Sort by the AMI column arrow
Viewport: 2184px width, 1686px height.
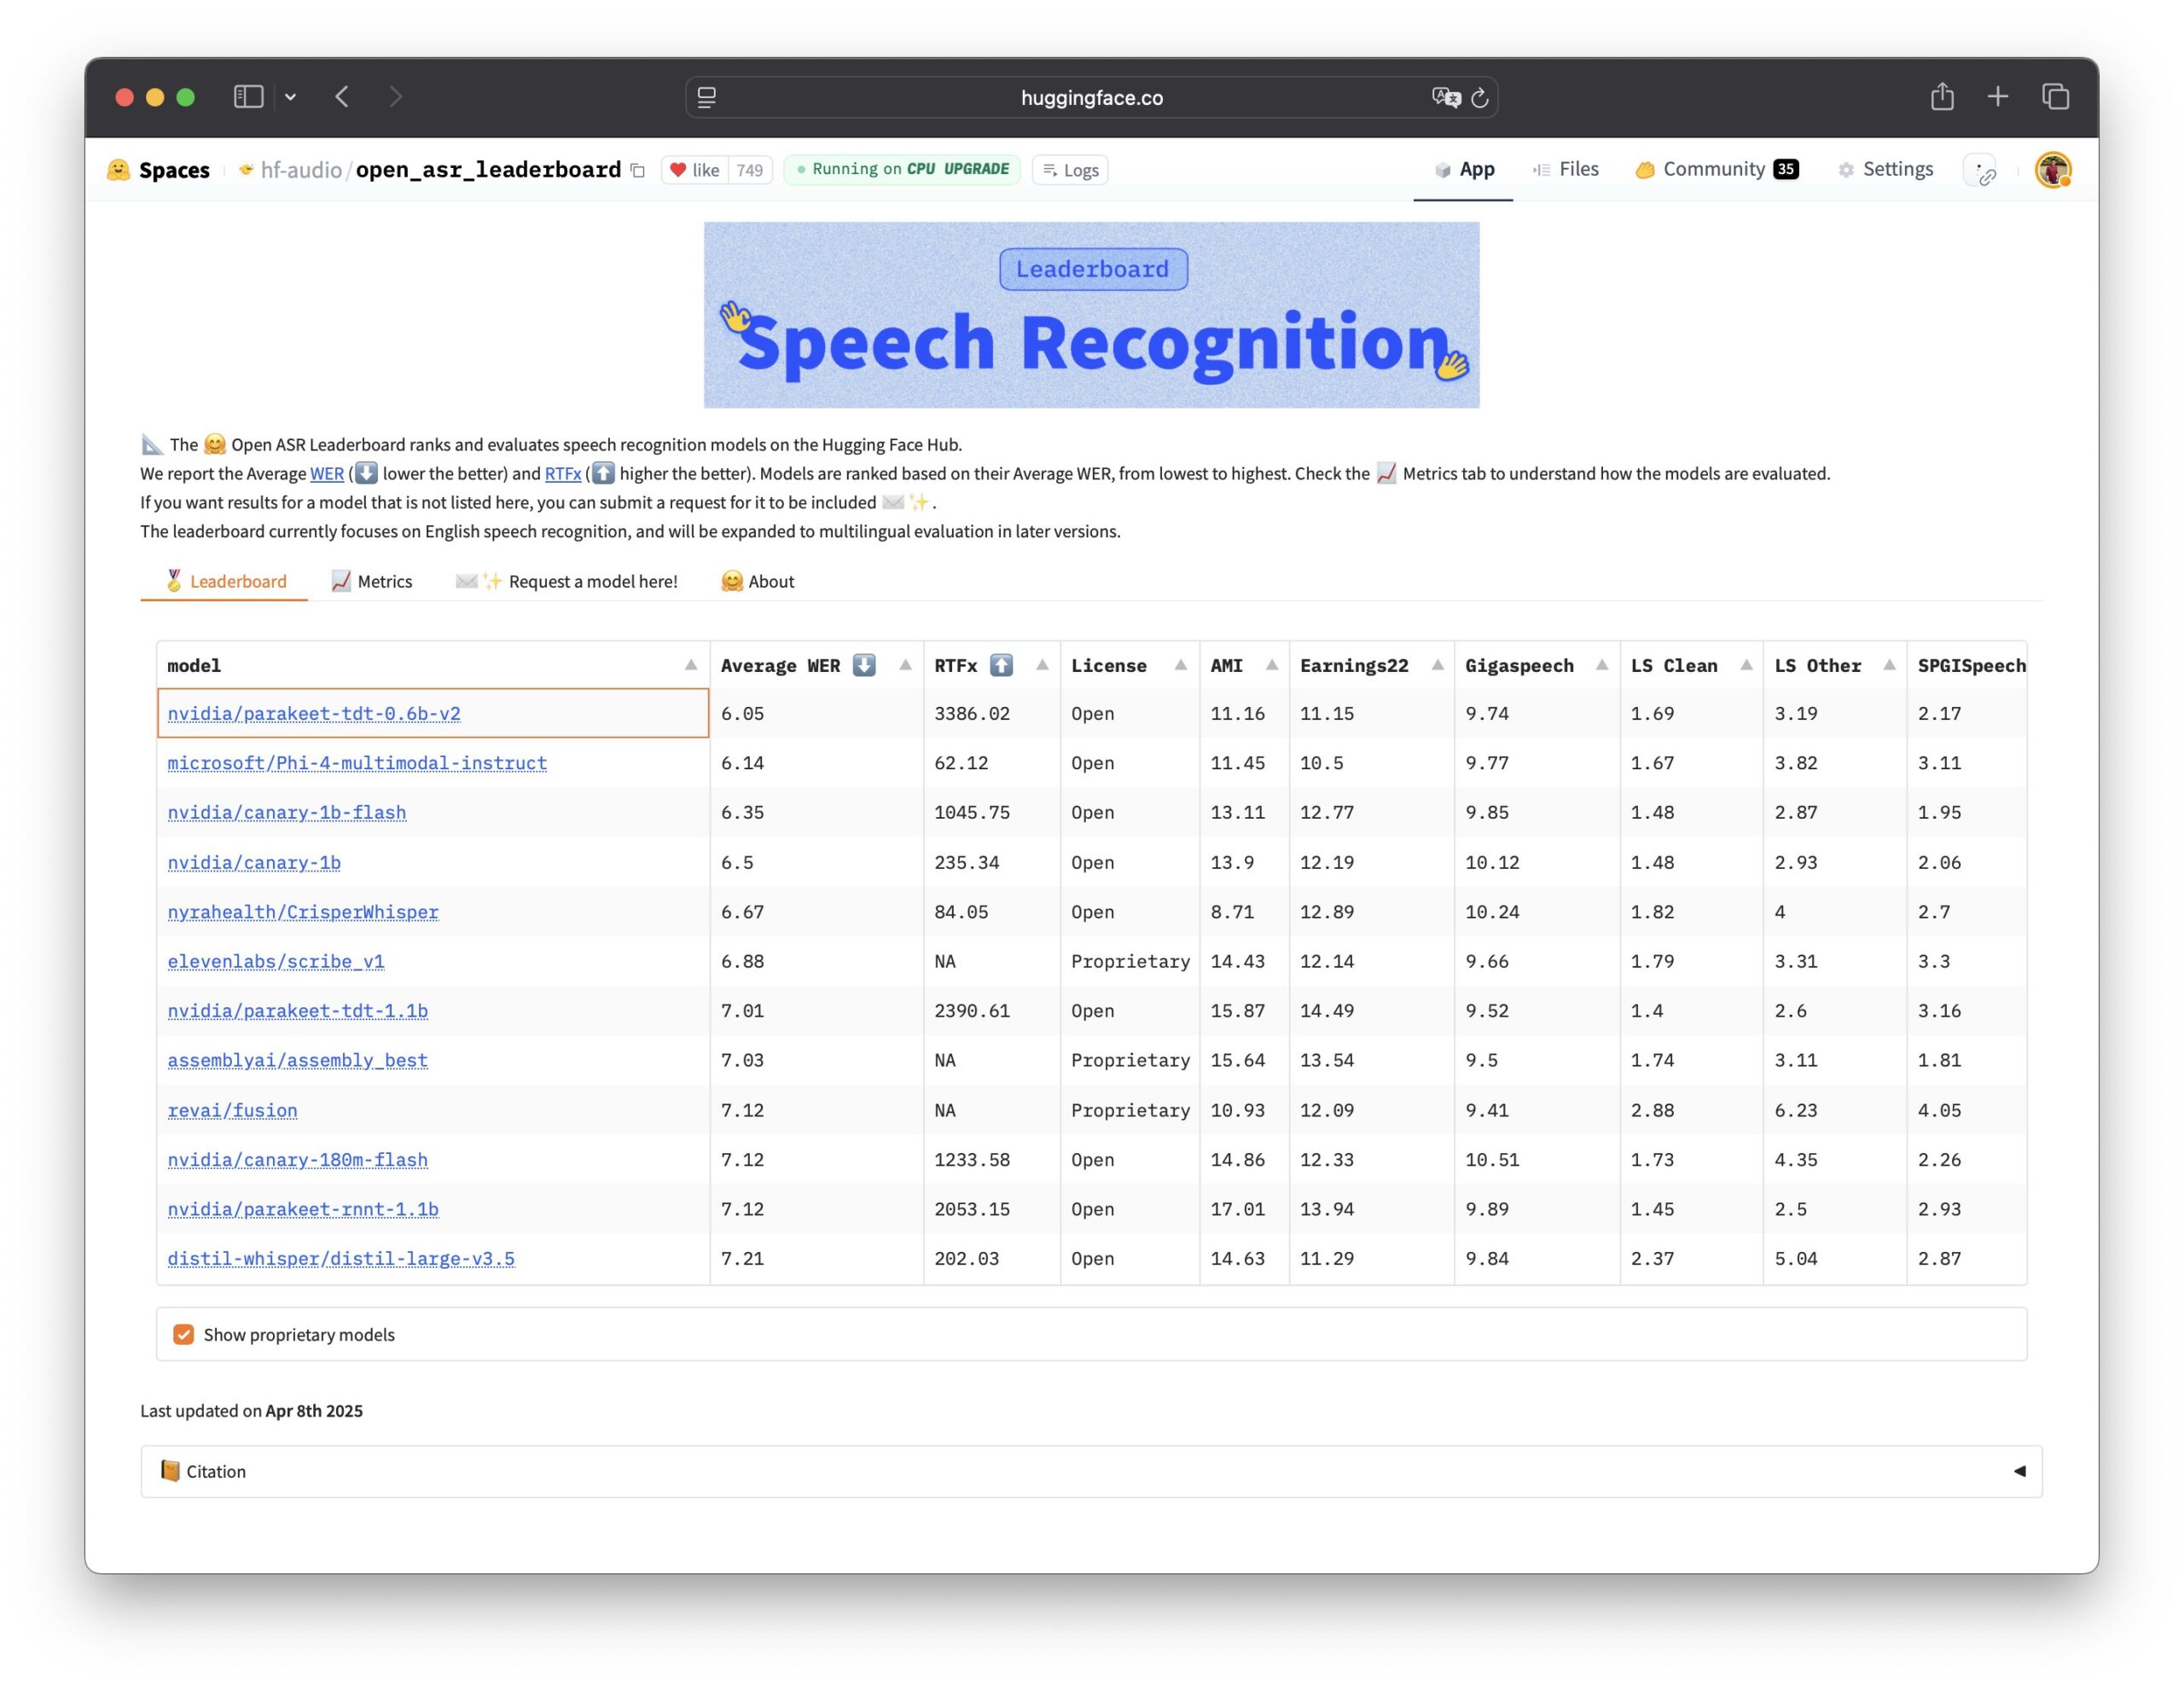point(1271,665)
